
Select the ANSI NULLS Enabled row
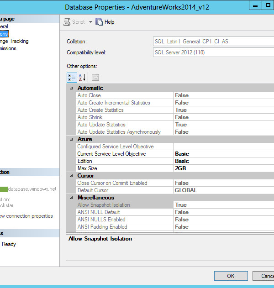click(175, 220)
